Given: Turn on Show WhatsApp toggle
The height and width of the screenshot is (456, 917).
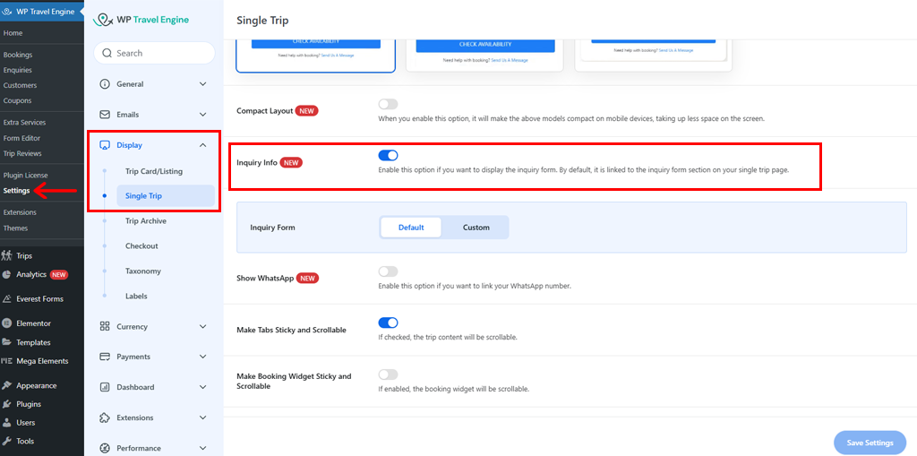Looking at the screenshot, I should click(x=388, y=271).
